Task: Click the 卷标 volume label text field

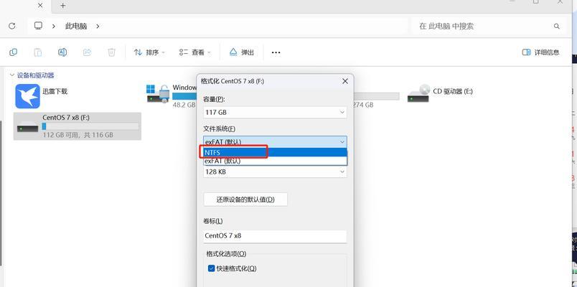Action: (x=275, y=235)
